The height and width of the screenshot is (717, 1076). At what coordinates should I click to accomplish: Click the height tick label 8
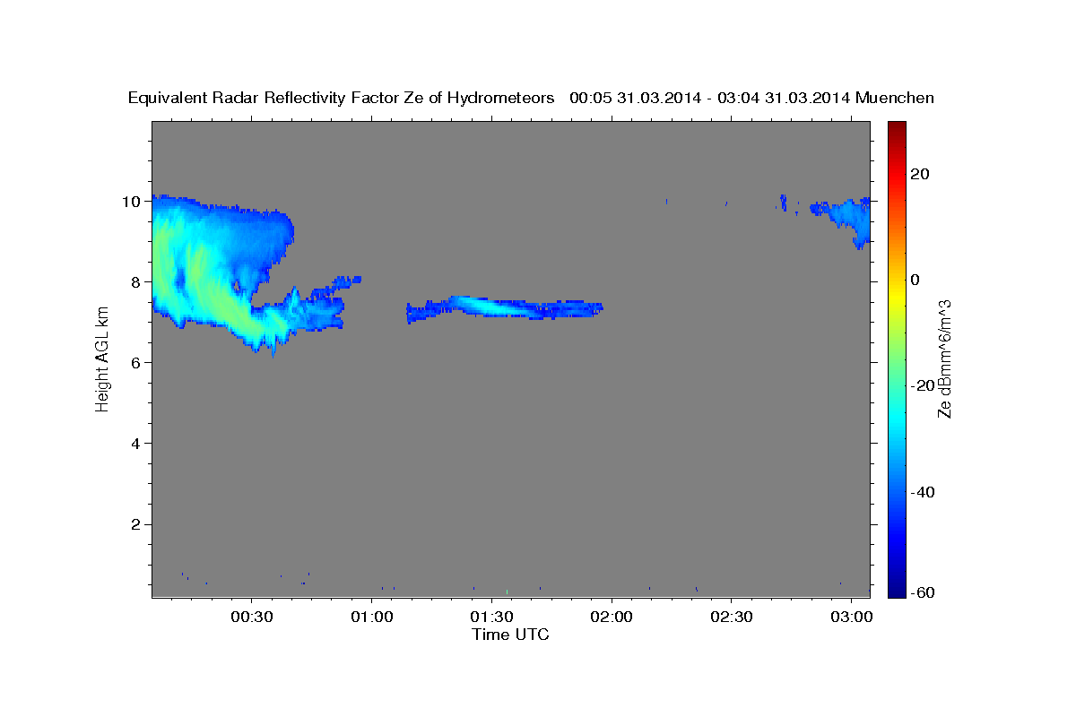(136, 282)
